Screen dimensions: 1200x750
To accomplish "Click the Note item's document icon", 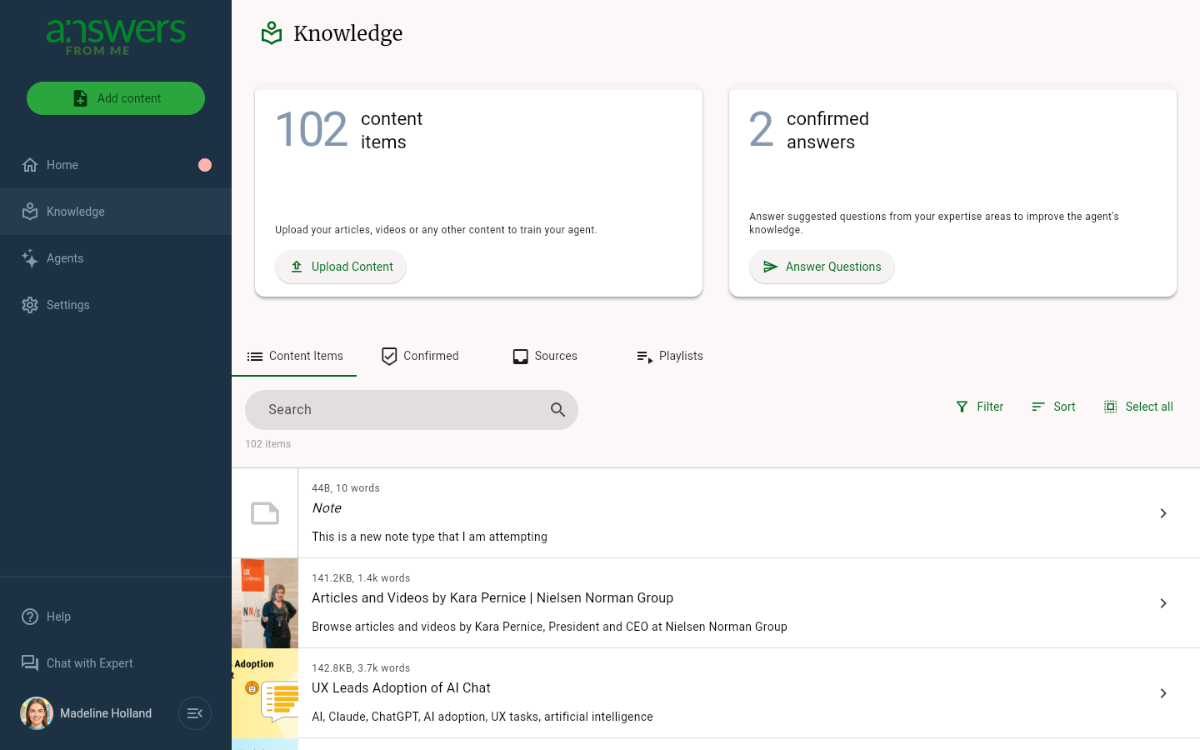I will [x=265, y=513].
